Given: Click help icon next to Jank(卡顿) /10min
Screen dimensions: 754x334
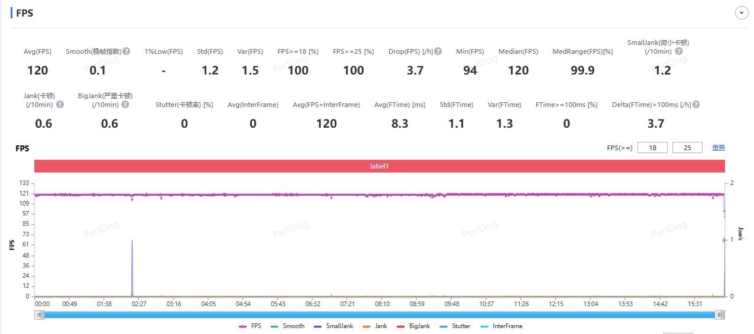Looking at the screenshot, I should coord(60,105).
